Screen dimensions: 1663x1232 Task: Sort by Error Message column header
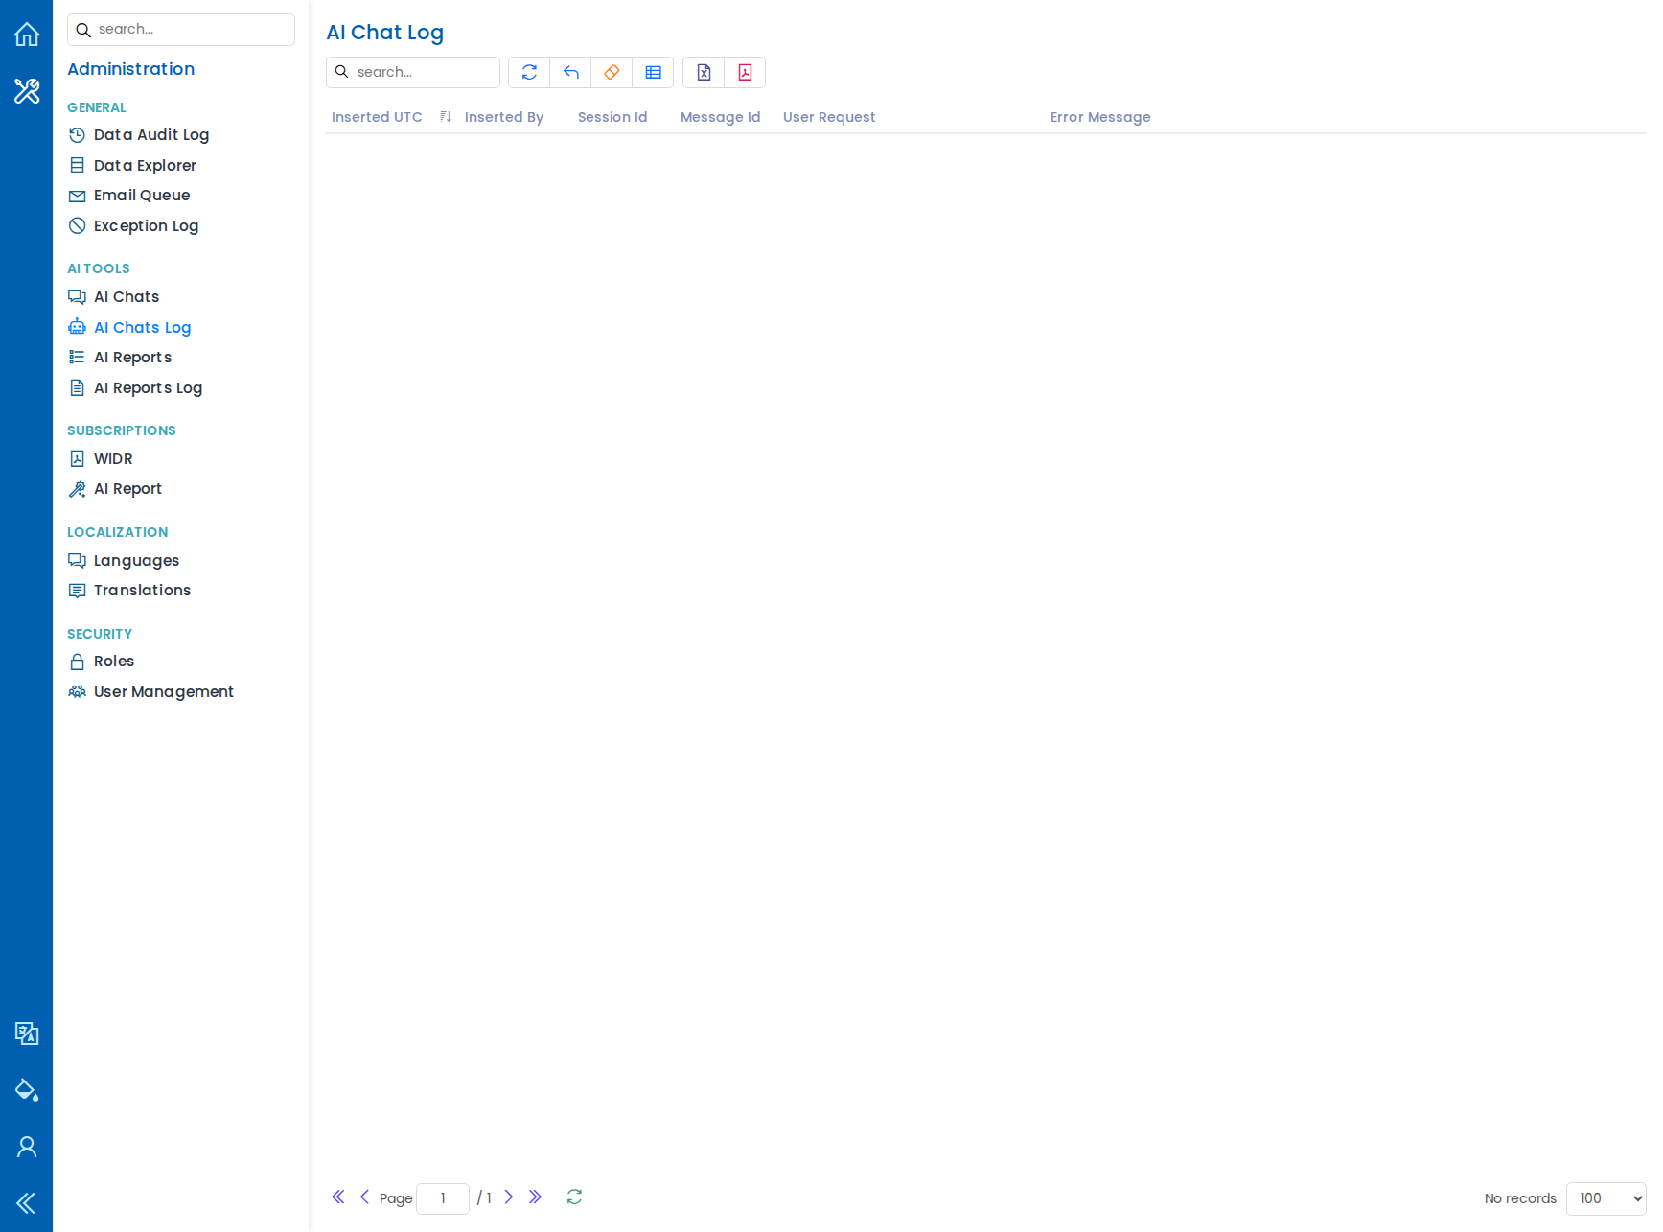1100,117
